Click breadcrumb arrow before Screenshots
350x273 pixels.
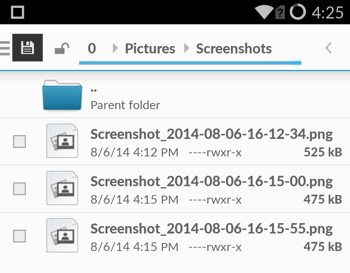pyautogui.click(x=187, y=48)
